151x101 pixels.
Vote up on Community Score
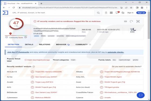(x=26, y=37)
